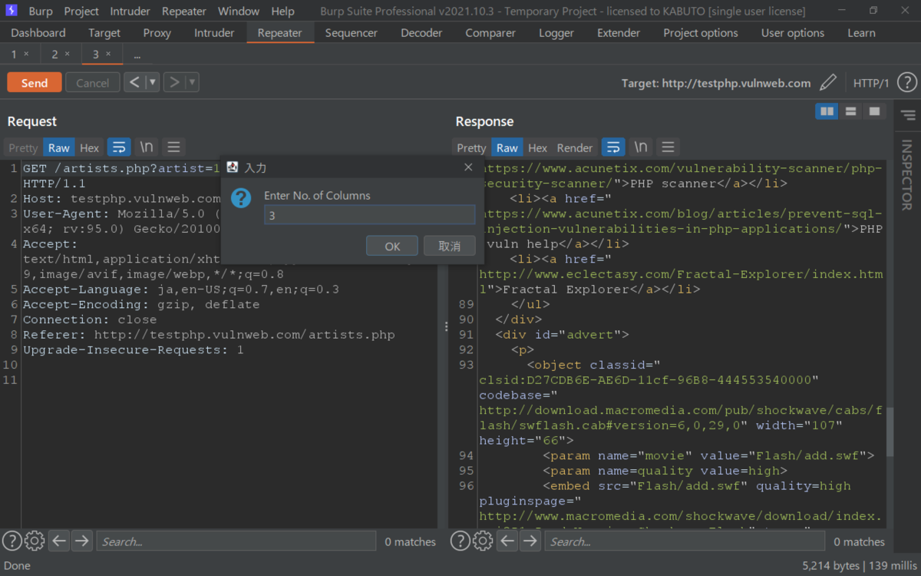Open the Burp menu
Viewport: 921px width, 576px height.
coord(41,11)
